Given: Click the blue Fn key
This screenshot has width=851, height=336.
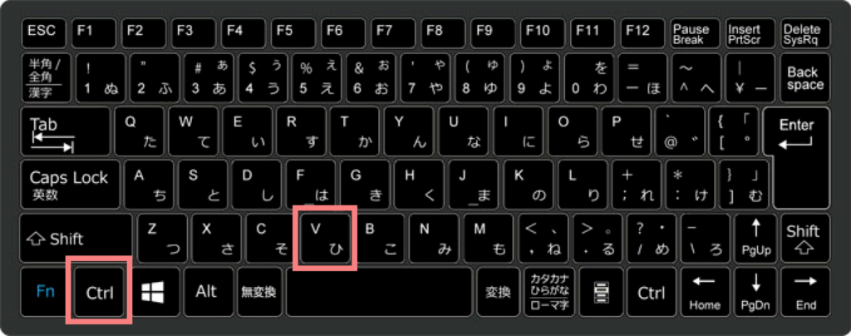Looking at the screenshot, I should pyautogui.click(x=46, y=292).
